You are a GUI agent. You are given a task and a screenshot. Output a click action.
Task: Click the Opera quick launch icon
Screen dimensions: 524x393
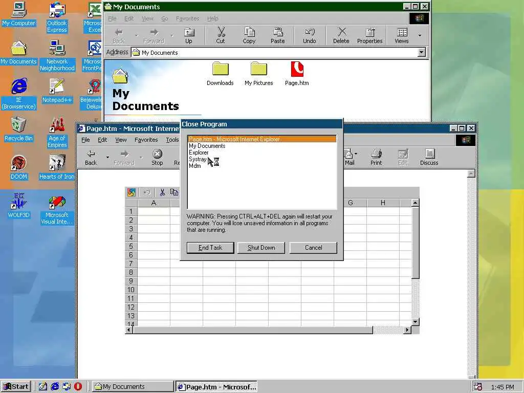point(78,387)
